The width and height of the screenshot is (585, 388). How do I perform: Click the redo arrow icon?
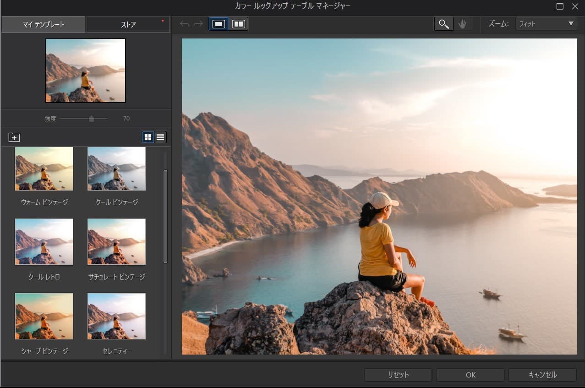tap(198, 24)
